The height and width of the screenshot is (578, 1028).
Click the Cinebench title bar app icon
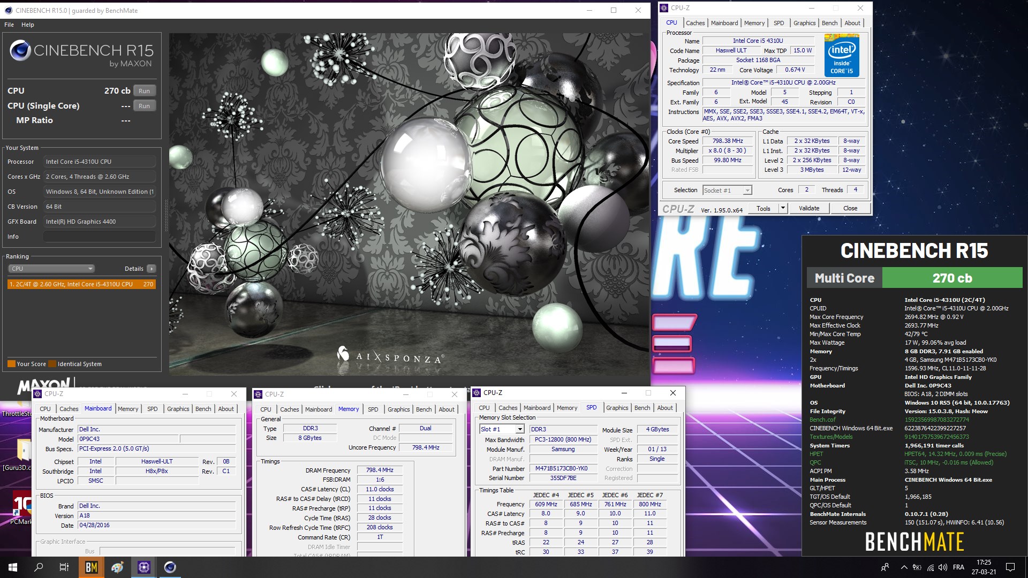(x=9, y=10)
